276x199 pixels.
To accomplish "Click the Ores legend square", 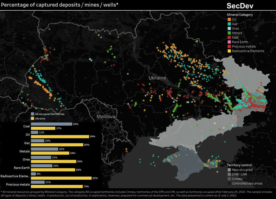I will pyautogui.click(x=229, y=28).
